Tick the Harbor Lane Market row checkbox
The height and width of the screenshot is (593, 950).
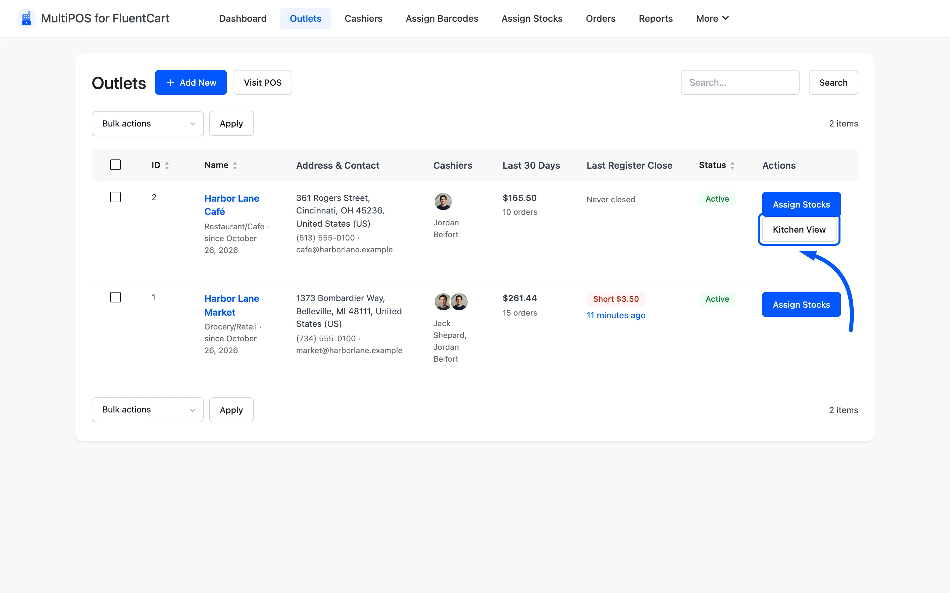(x=115, y=297)
